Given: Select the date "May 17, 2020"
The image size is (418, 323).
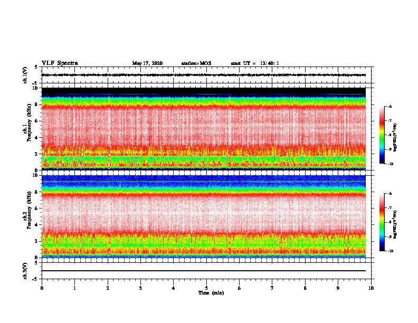Looking at the screenshot, I should 147,63.
